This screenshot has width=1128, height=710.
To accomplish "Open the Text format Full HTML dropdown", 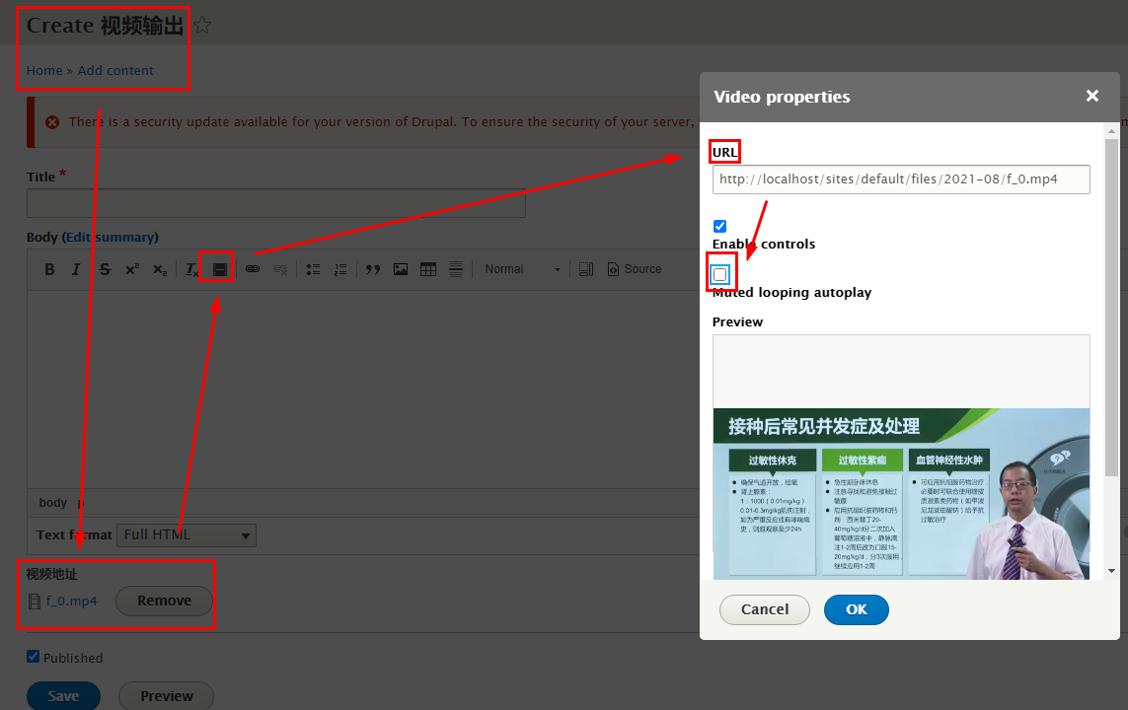I will click(187, 535).
